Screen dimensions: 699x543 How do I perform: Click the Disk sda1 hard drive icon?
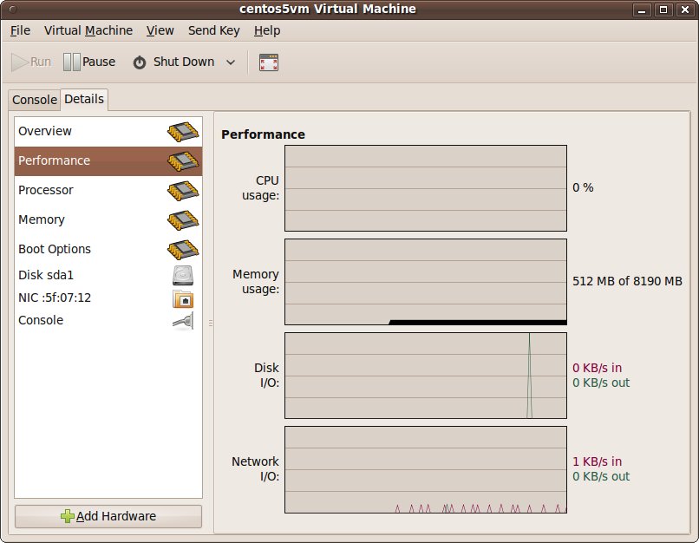coord(183,276)
